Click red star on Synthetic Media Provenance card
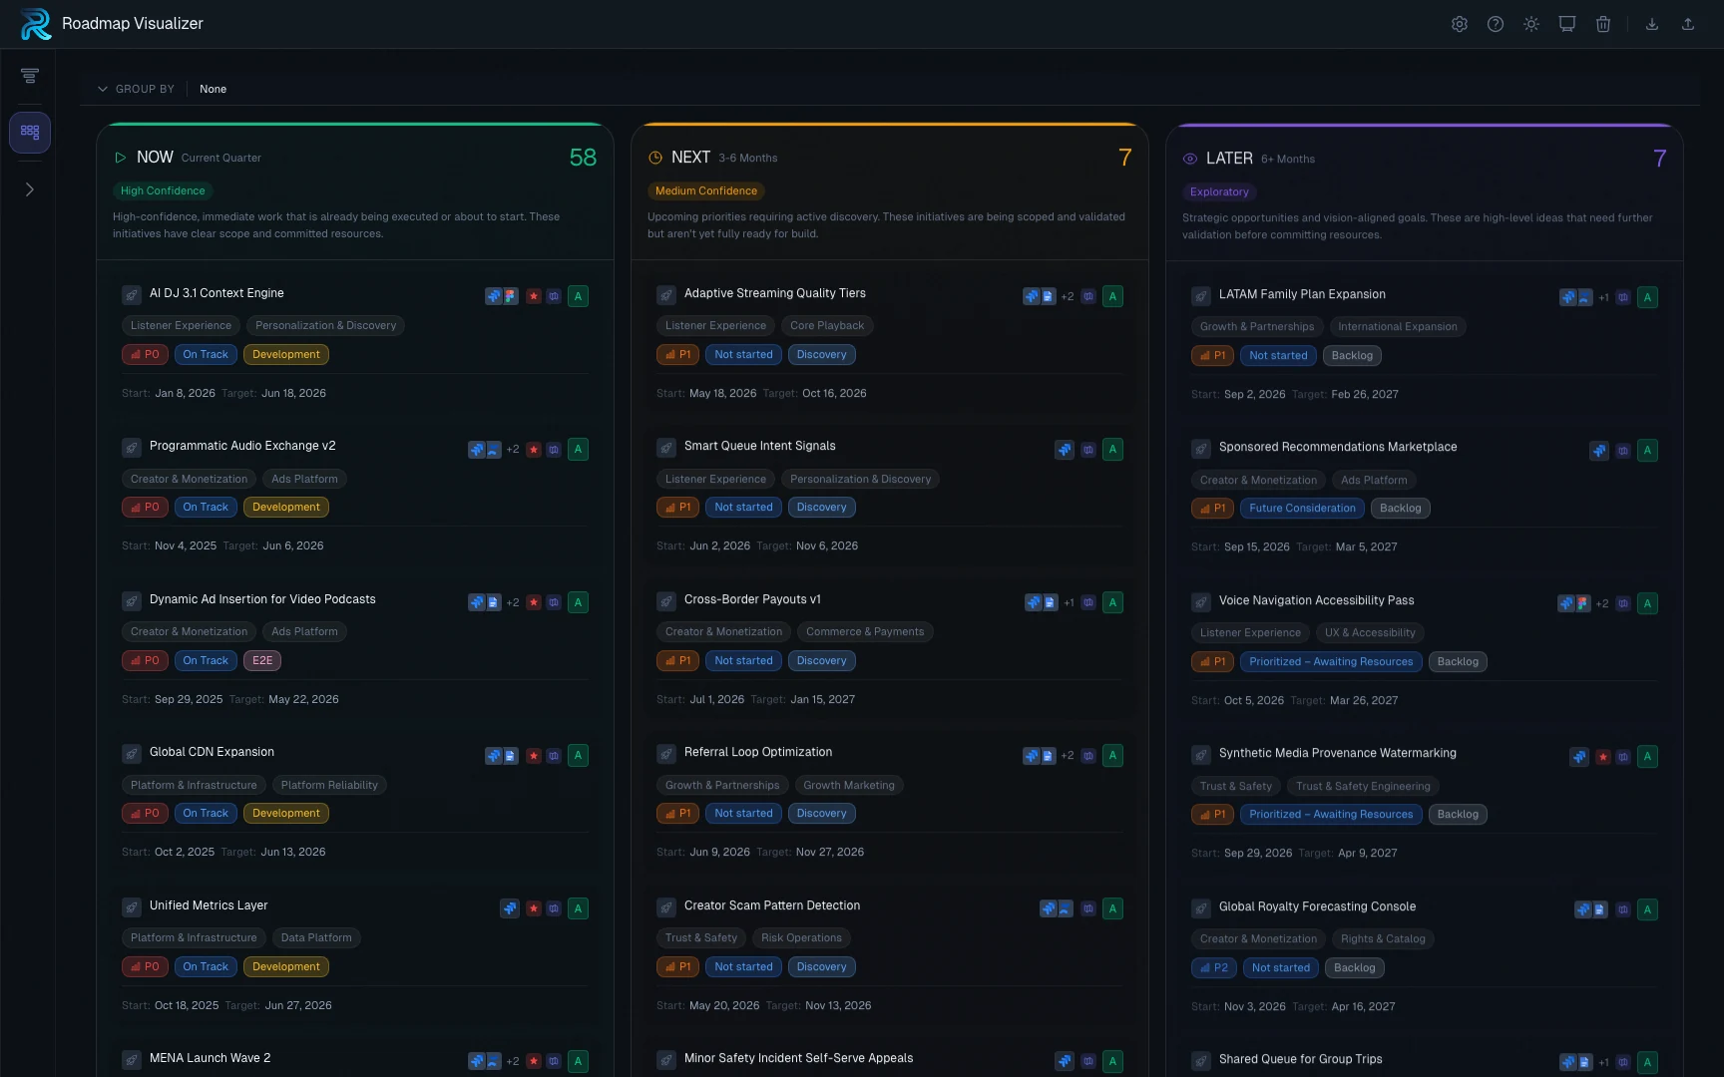Screen dimensions: 1724x1077 pyautogui.click(x=1603, y=757)
